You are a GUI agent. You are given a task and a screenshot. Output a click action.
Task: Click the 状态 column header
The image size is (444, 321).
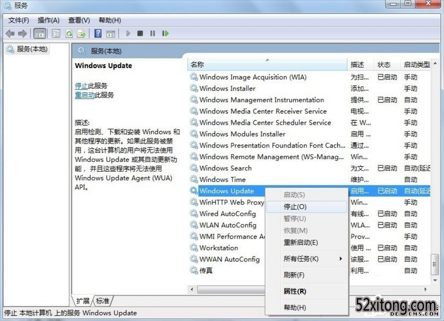pyautogui.click(x=387, y=65)
